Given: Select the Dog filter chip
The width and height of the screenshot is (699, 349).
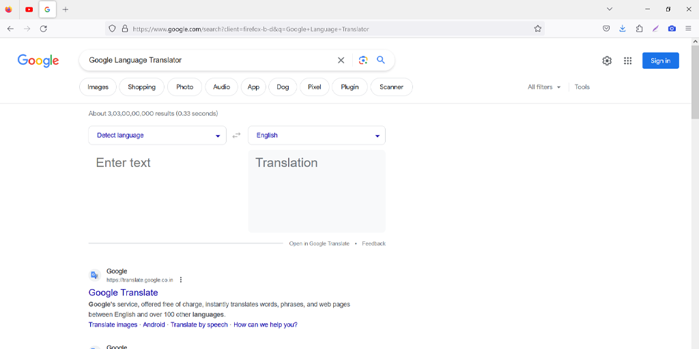Looking at the screenshot, I should [x=283, y=87].
